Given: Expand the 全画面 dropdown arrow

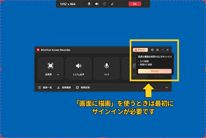Looking at the screenshot, I should (58, 75).
